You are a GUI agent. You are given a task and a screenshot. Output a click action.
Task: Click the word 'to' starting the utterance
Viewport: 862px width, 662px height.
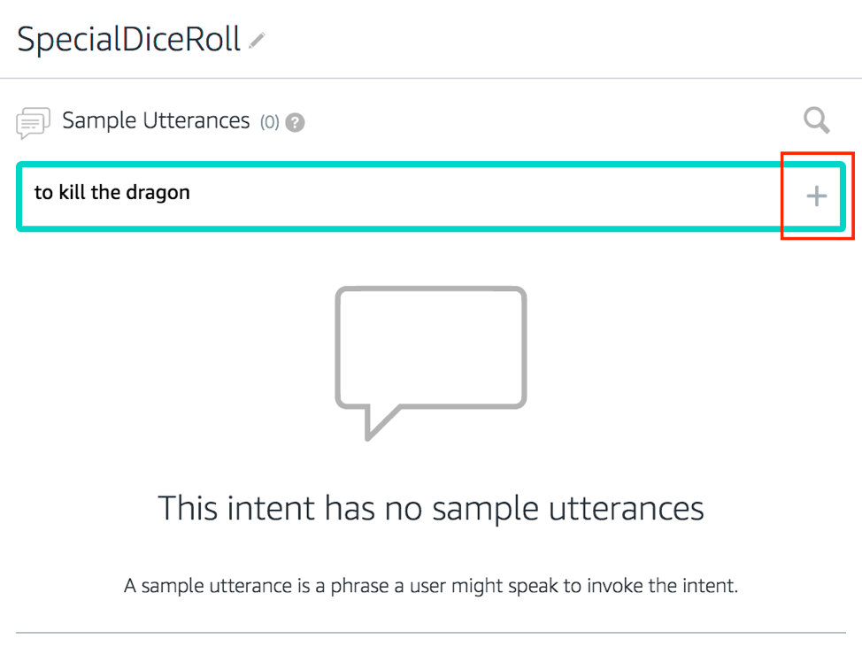coord(43,192)
